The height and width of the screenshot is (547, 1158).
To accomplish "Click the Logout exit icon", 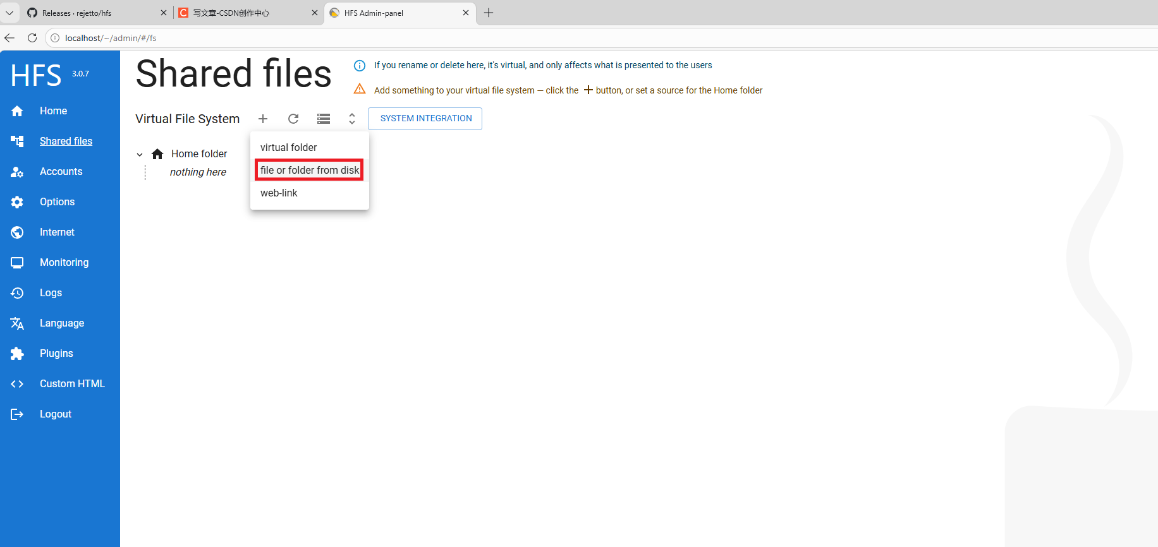I will (x=17, y=414).
